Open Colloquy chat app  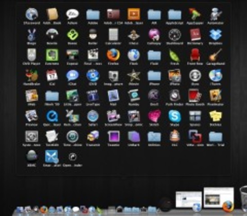(x=154, y=34)
